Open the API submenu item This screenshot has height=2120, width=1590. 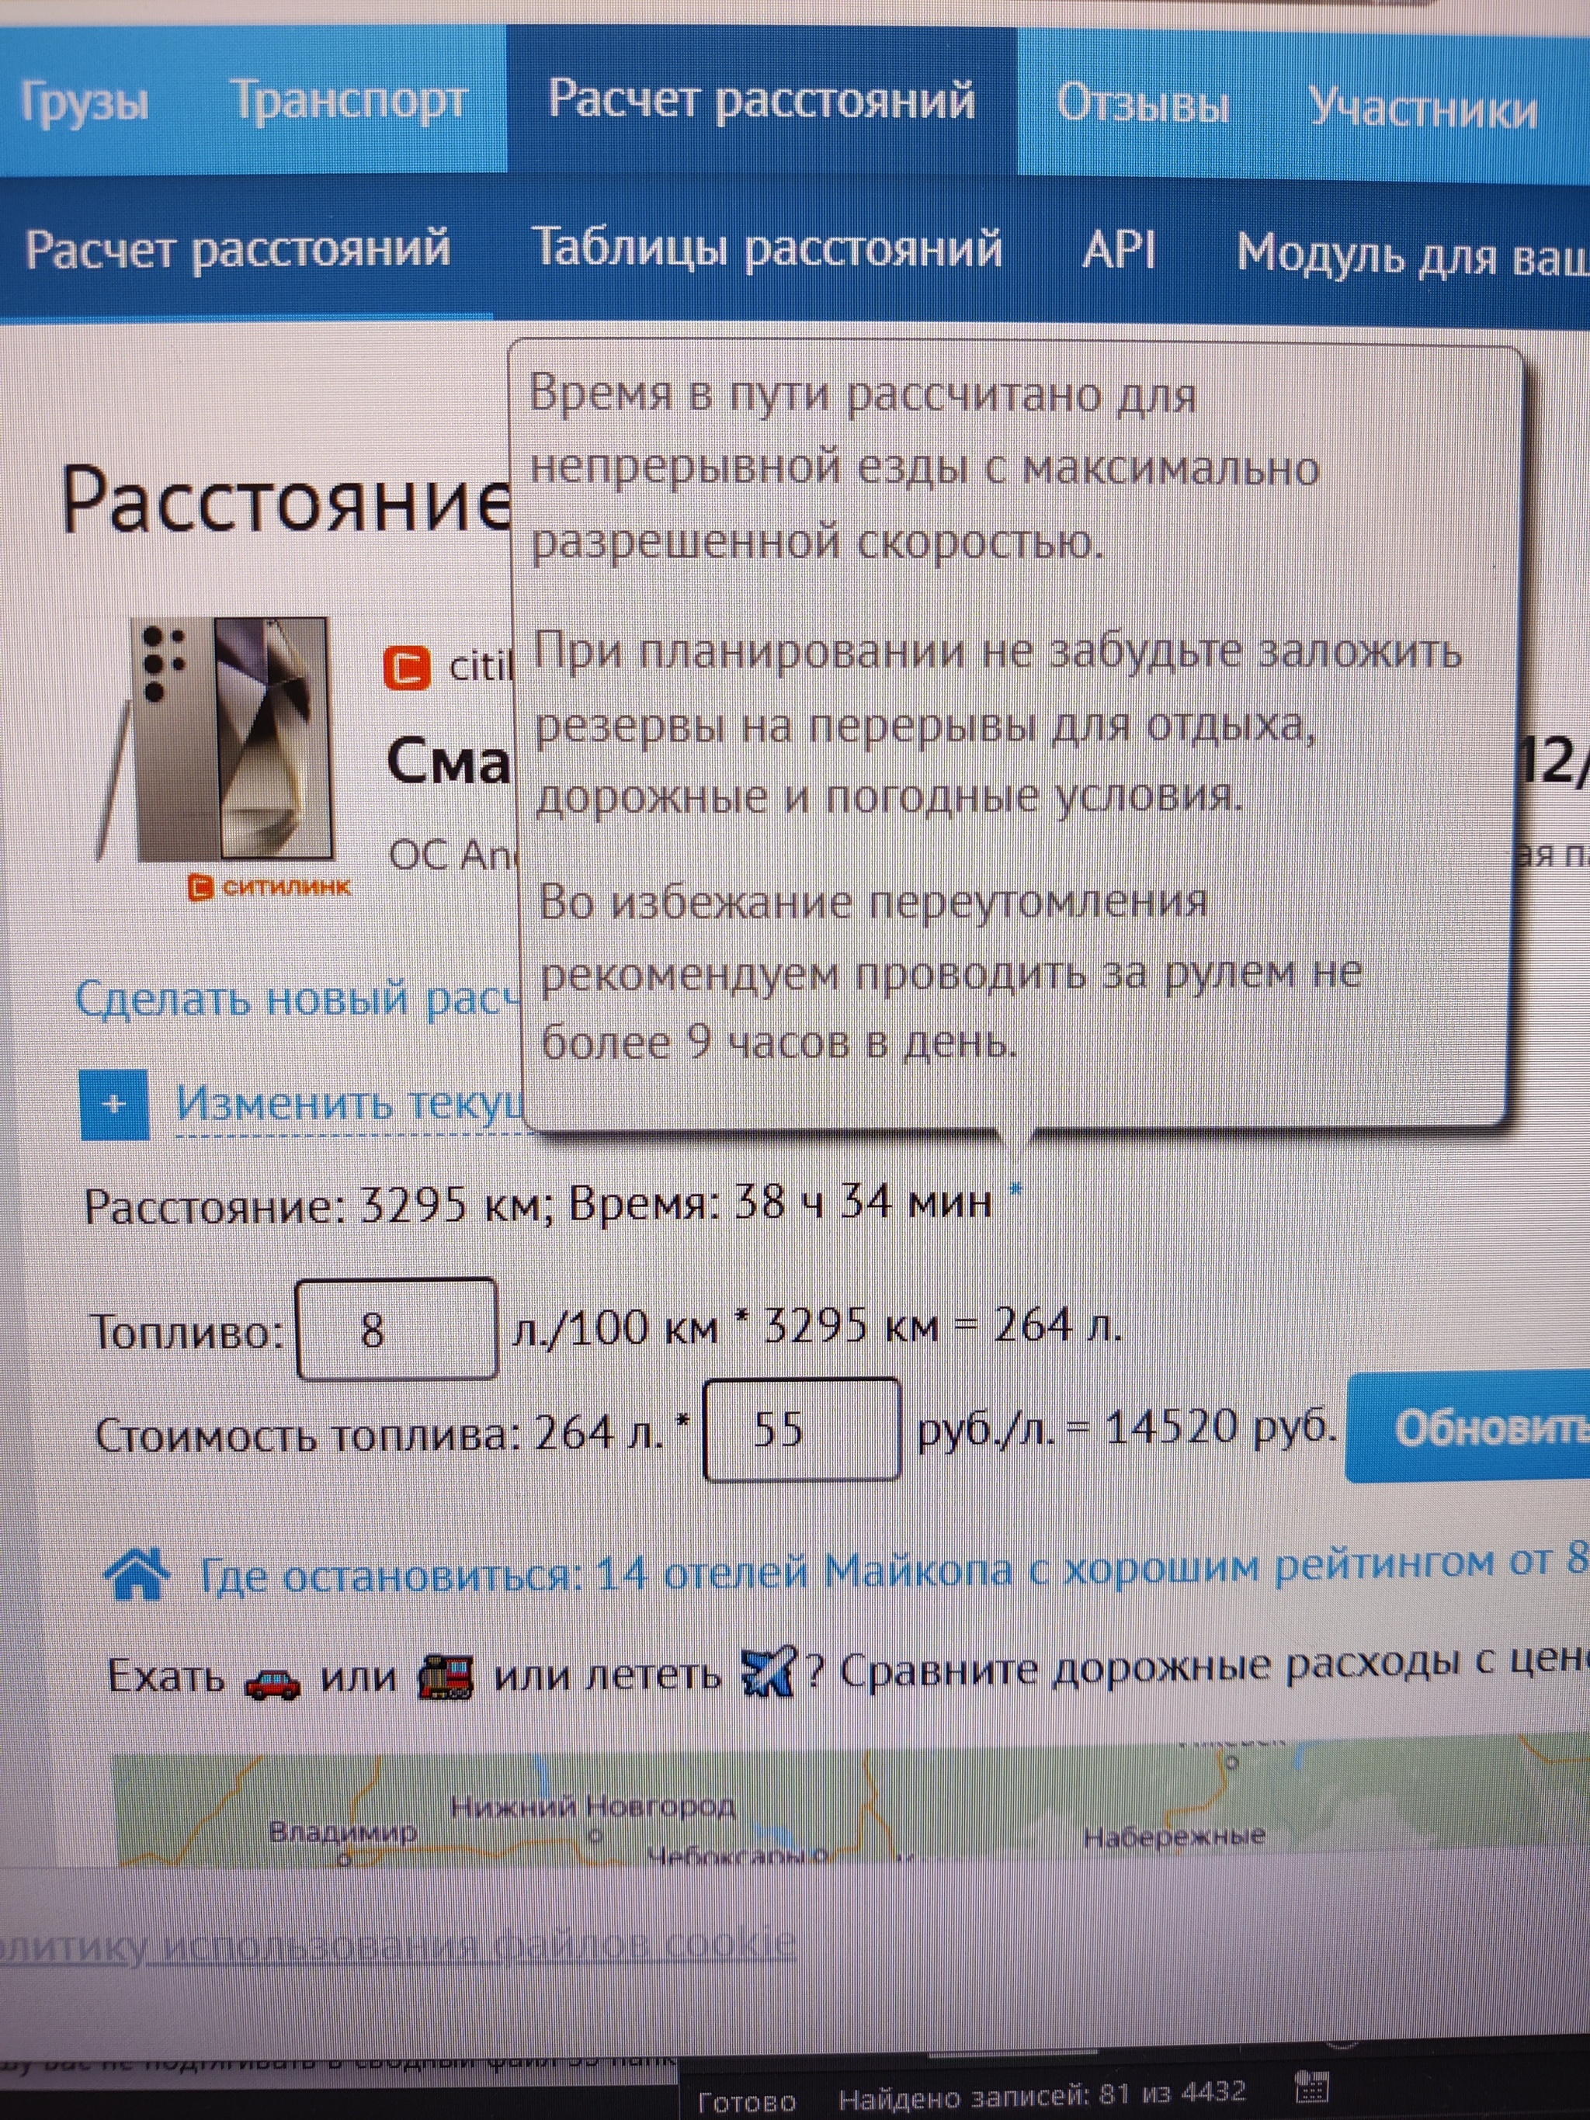[1117, 251]
